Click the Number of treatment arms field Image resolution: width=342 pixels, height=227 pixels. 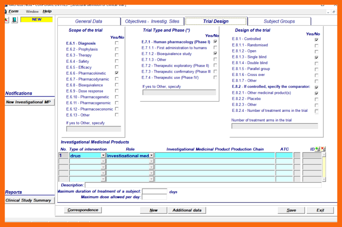(275, 126)
